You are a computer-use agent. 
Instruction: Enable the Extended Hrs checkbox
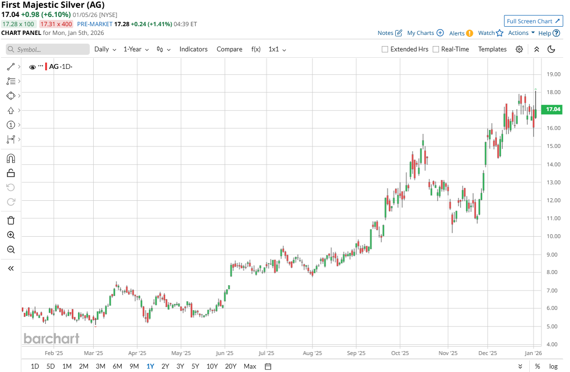385,49
